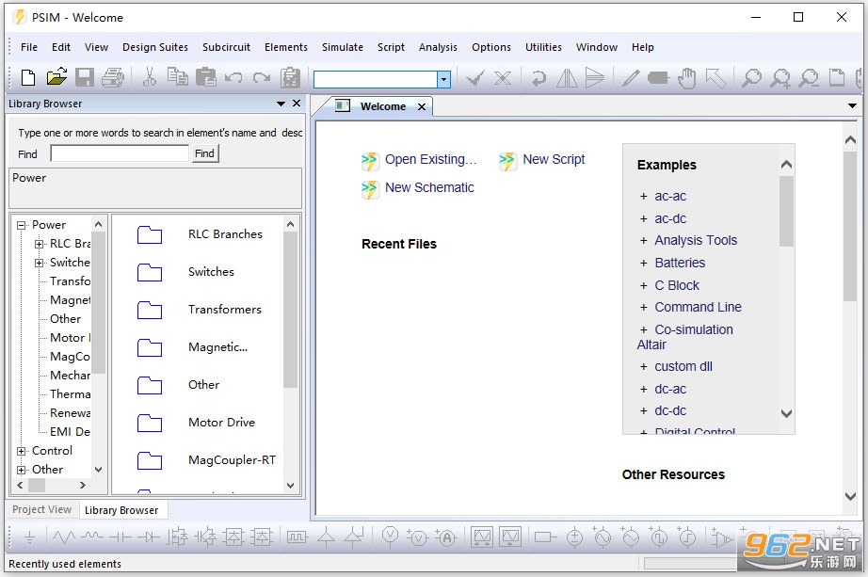Open the Simulate menu
This screenshot has width=868, height=577.
pos(342,47)
